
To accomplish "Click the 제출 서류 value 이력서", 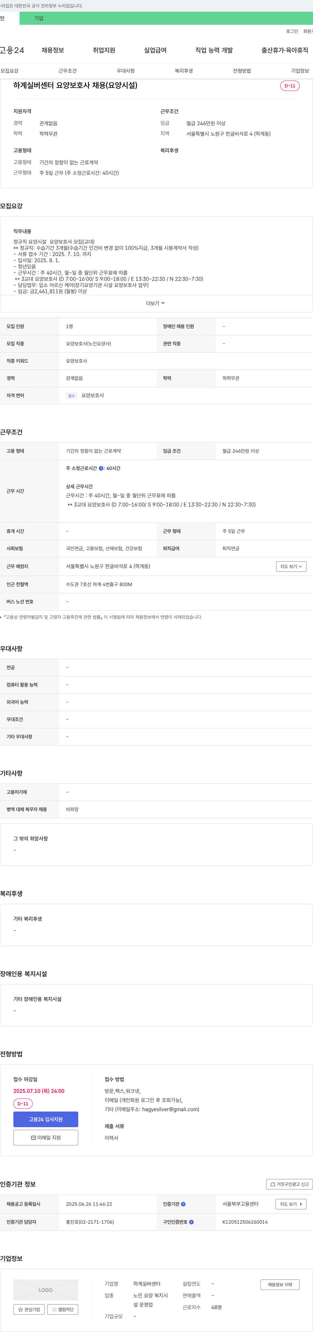I will point(111,1138).
